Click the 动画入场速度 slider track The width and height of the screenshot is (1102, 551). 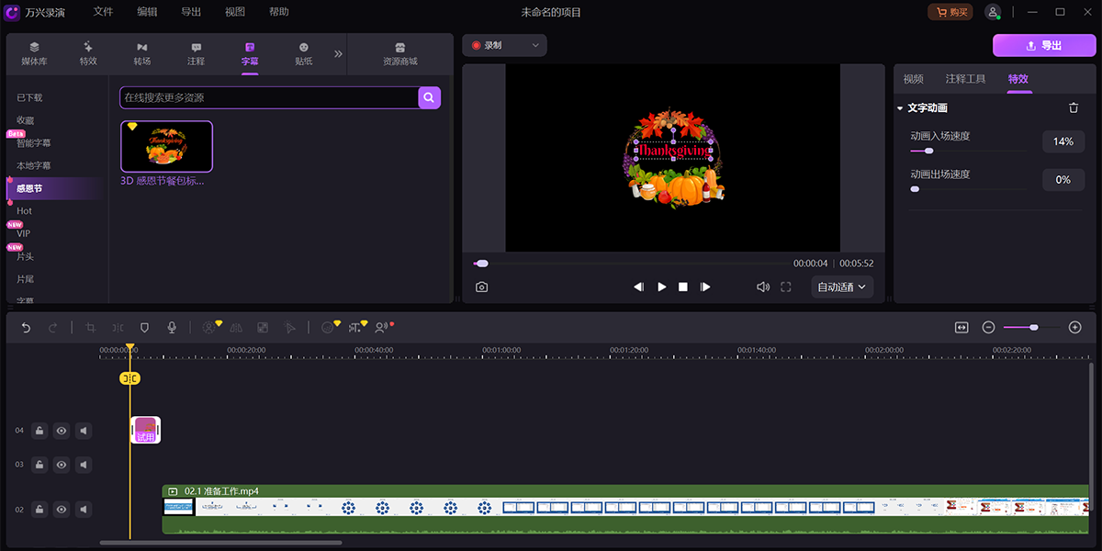point(969,151)
